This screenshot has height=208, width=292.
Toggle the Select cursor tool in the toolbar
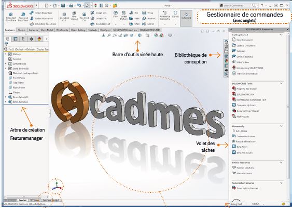87,6
